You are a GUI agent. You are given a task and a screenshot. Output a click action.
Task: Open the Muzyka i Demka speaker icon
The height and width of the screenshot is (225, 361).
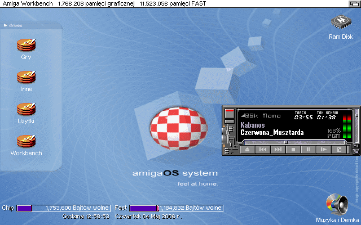[x=337, y=204]
